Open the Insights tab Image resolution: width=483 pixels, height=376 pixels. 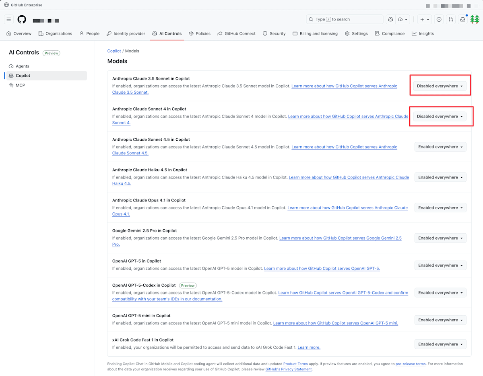click(x=423, y=33)
